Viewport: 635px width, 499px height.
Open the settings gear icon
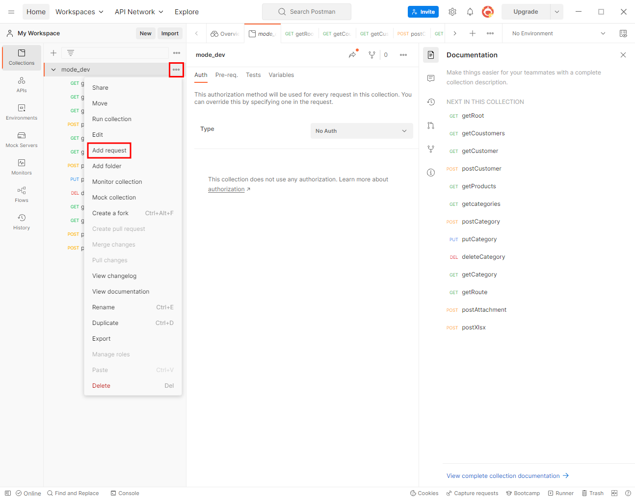452,12
